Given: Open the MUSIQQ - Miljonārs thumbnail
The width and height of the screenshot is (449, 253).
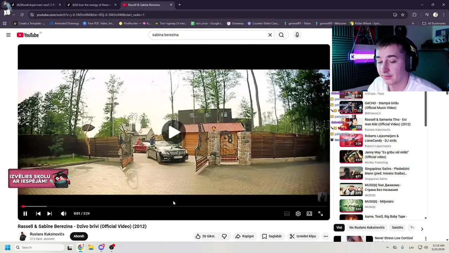Looking at the screenshot, I should pos(351,206).
